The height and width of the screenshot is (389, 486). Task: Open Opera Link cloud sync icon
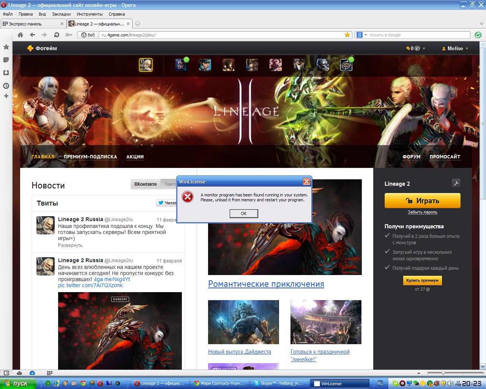tap(19, 373)
